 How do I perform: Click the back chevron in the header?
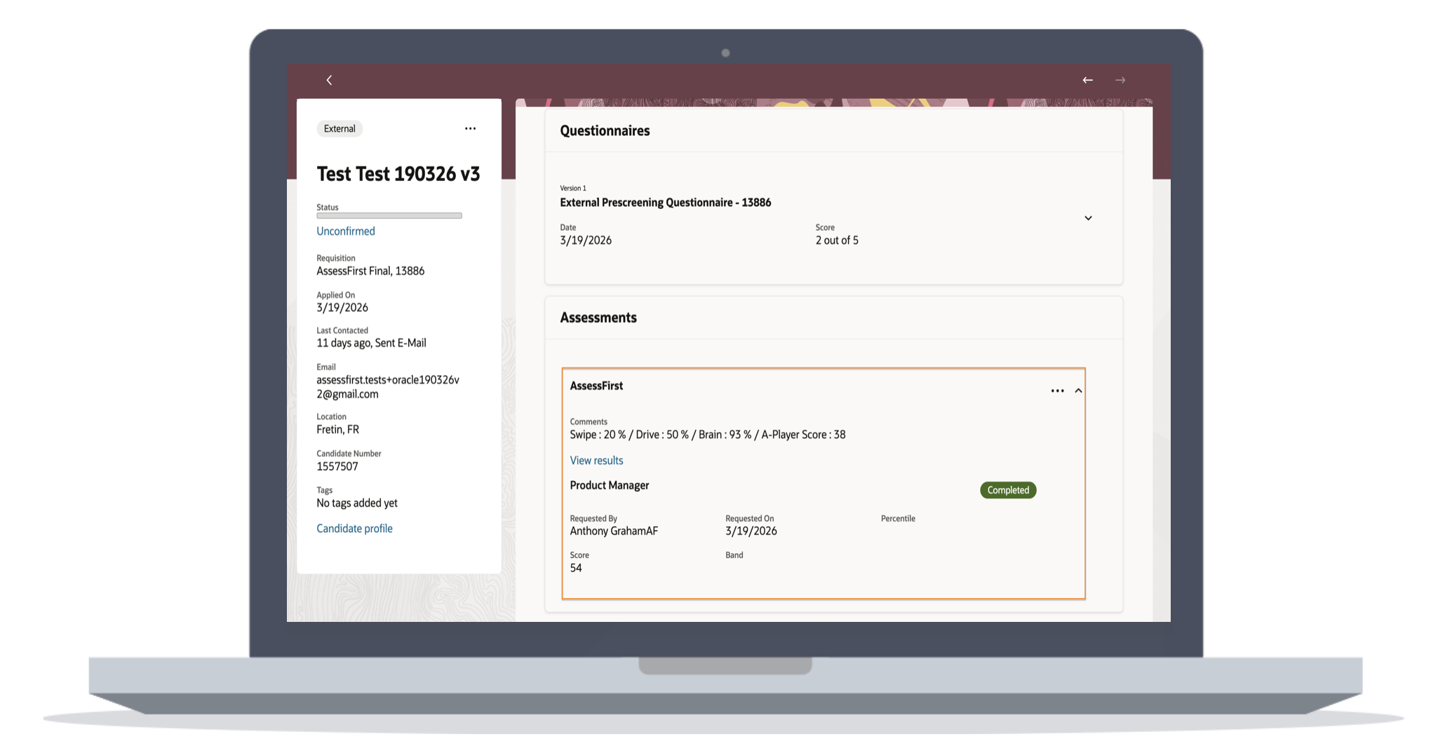[x=329, y=81]
